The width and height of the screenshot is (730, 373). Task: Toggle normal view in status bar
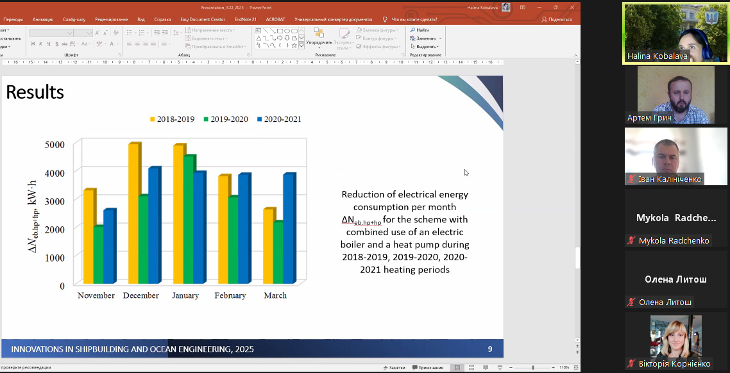tap(456, 368)
